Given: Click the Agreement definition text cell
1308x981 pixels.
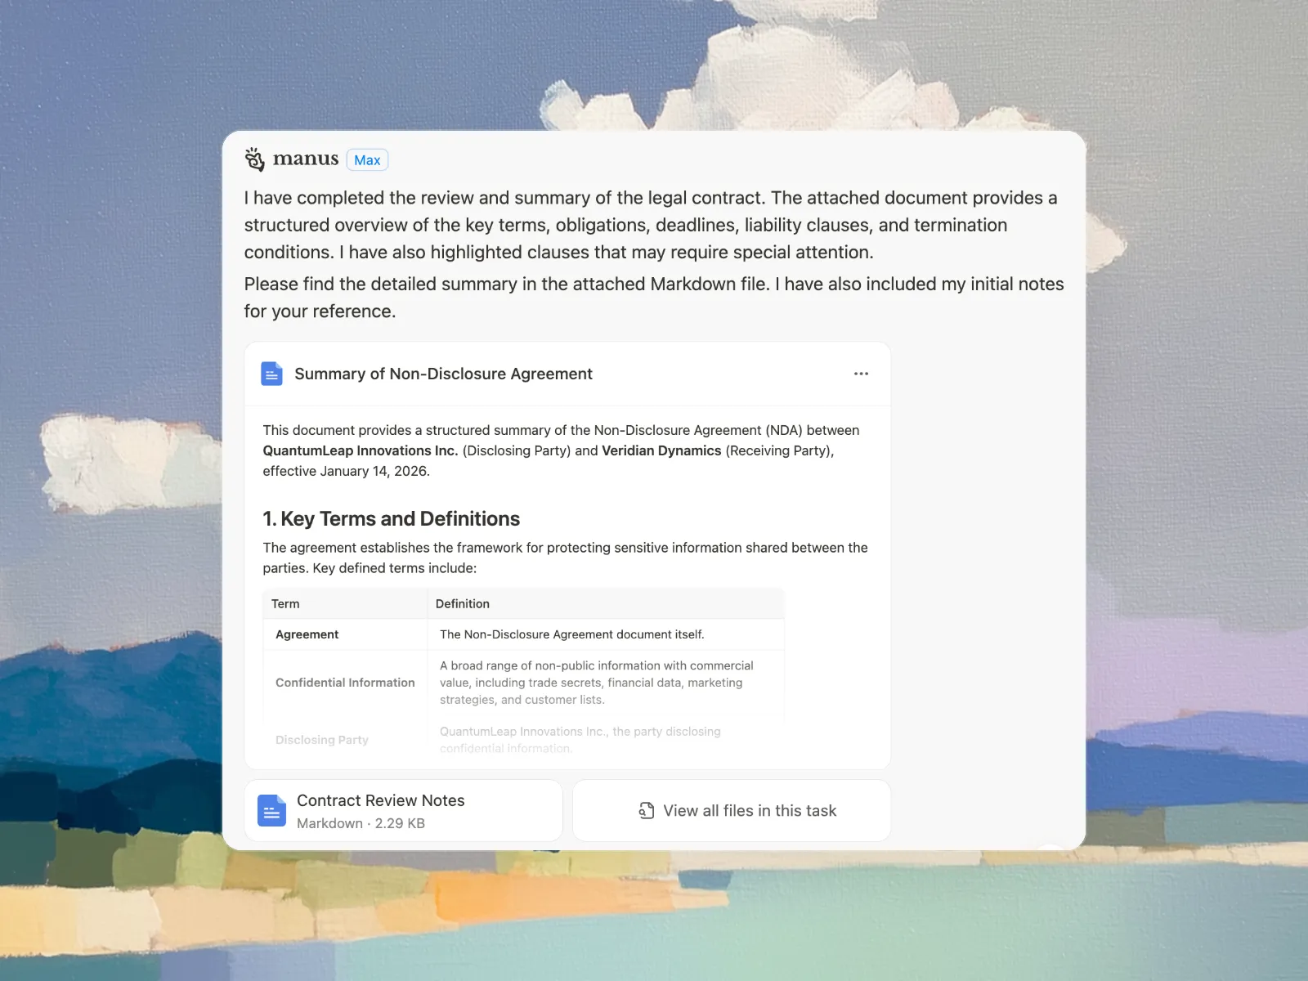Looking at the screenshot, I should point(571,634).
